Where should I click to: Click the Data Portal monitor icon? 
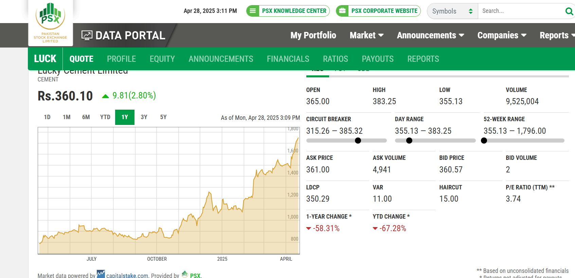[x=87, y=35]
